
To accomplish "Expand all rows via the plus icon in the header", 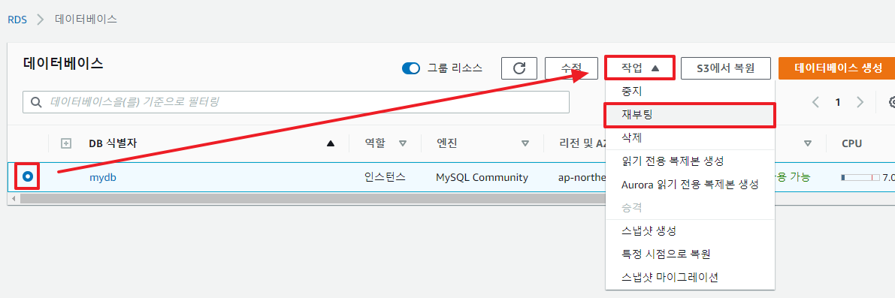I will pyautogui.click(x=65, y=143).
